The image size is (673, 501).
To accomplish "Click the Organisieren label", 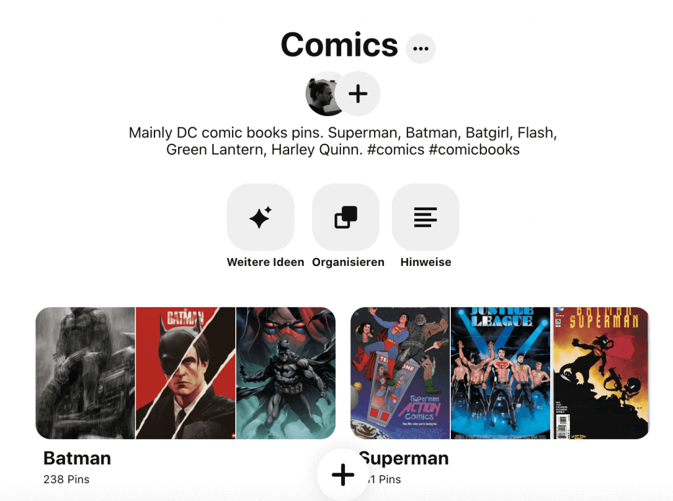I will (348, 262).
